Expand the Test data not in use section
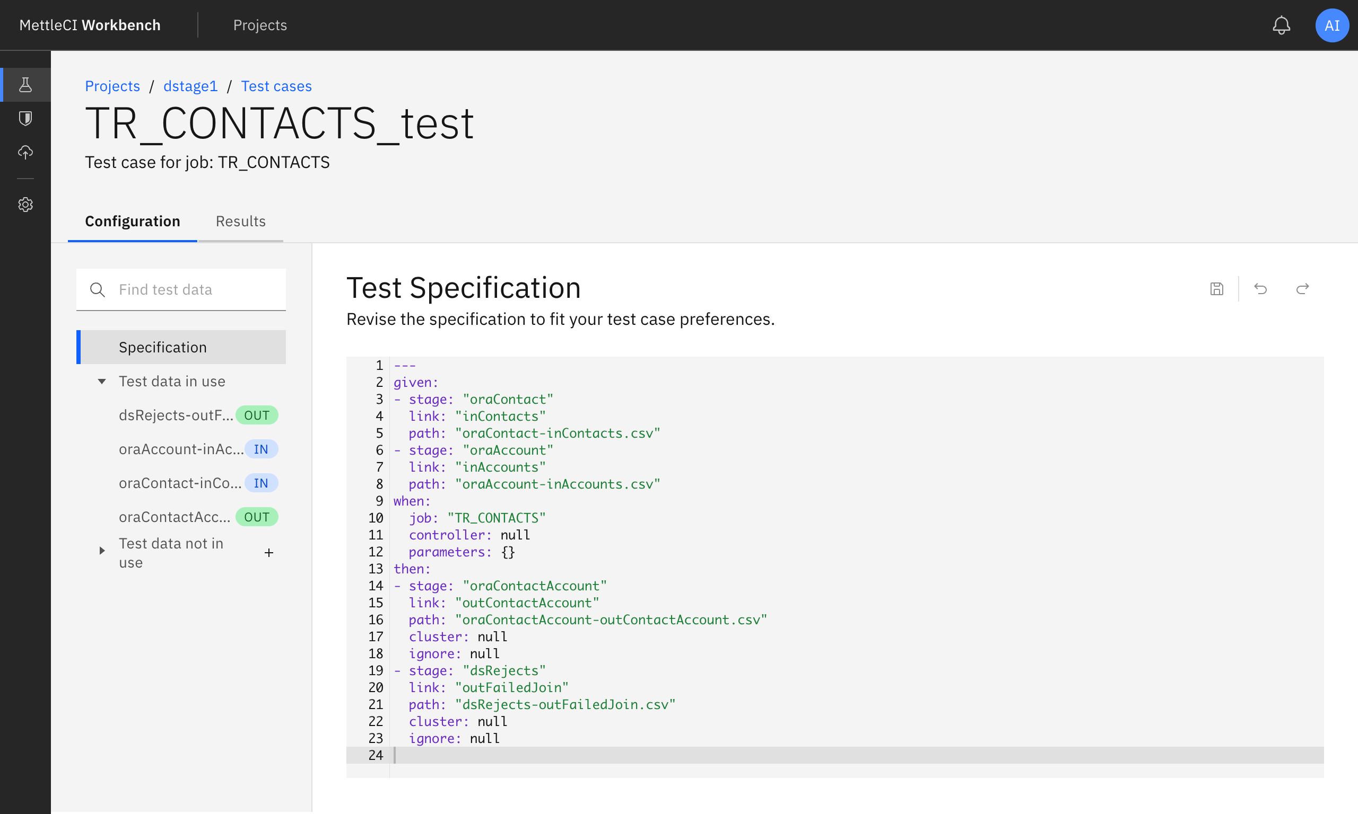The image size is (1358, 814). [101, 552]
